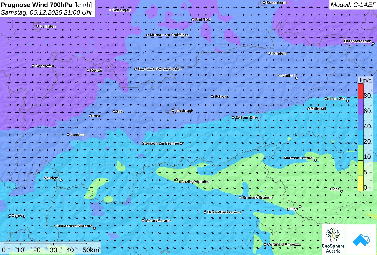Click the 'Mittersill' label
This screenshot has width=377, height=255.
(x=318, y=108)
